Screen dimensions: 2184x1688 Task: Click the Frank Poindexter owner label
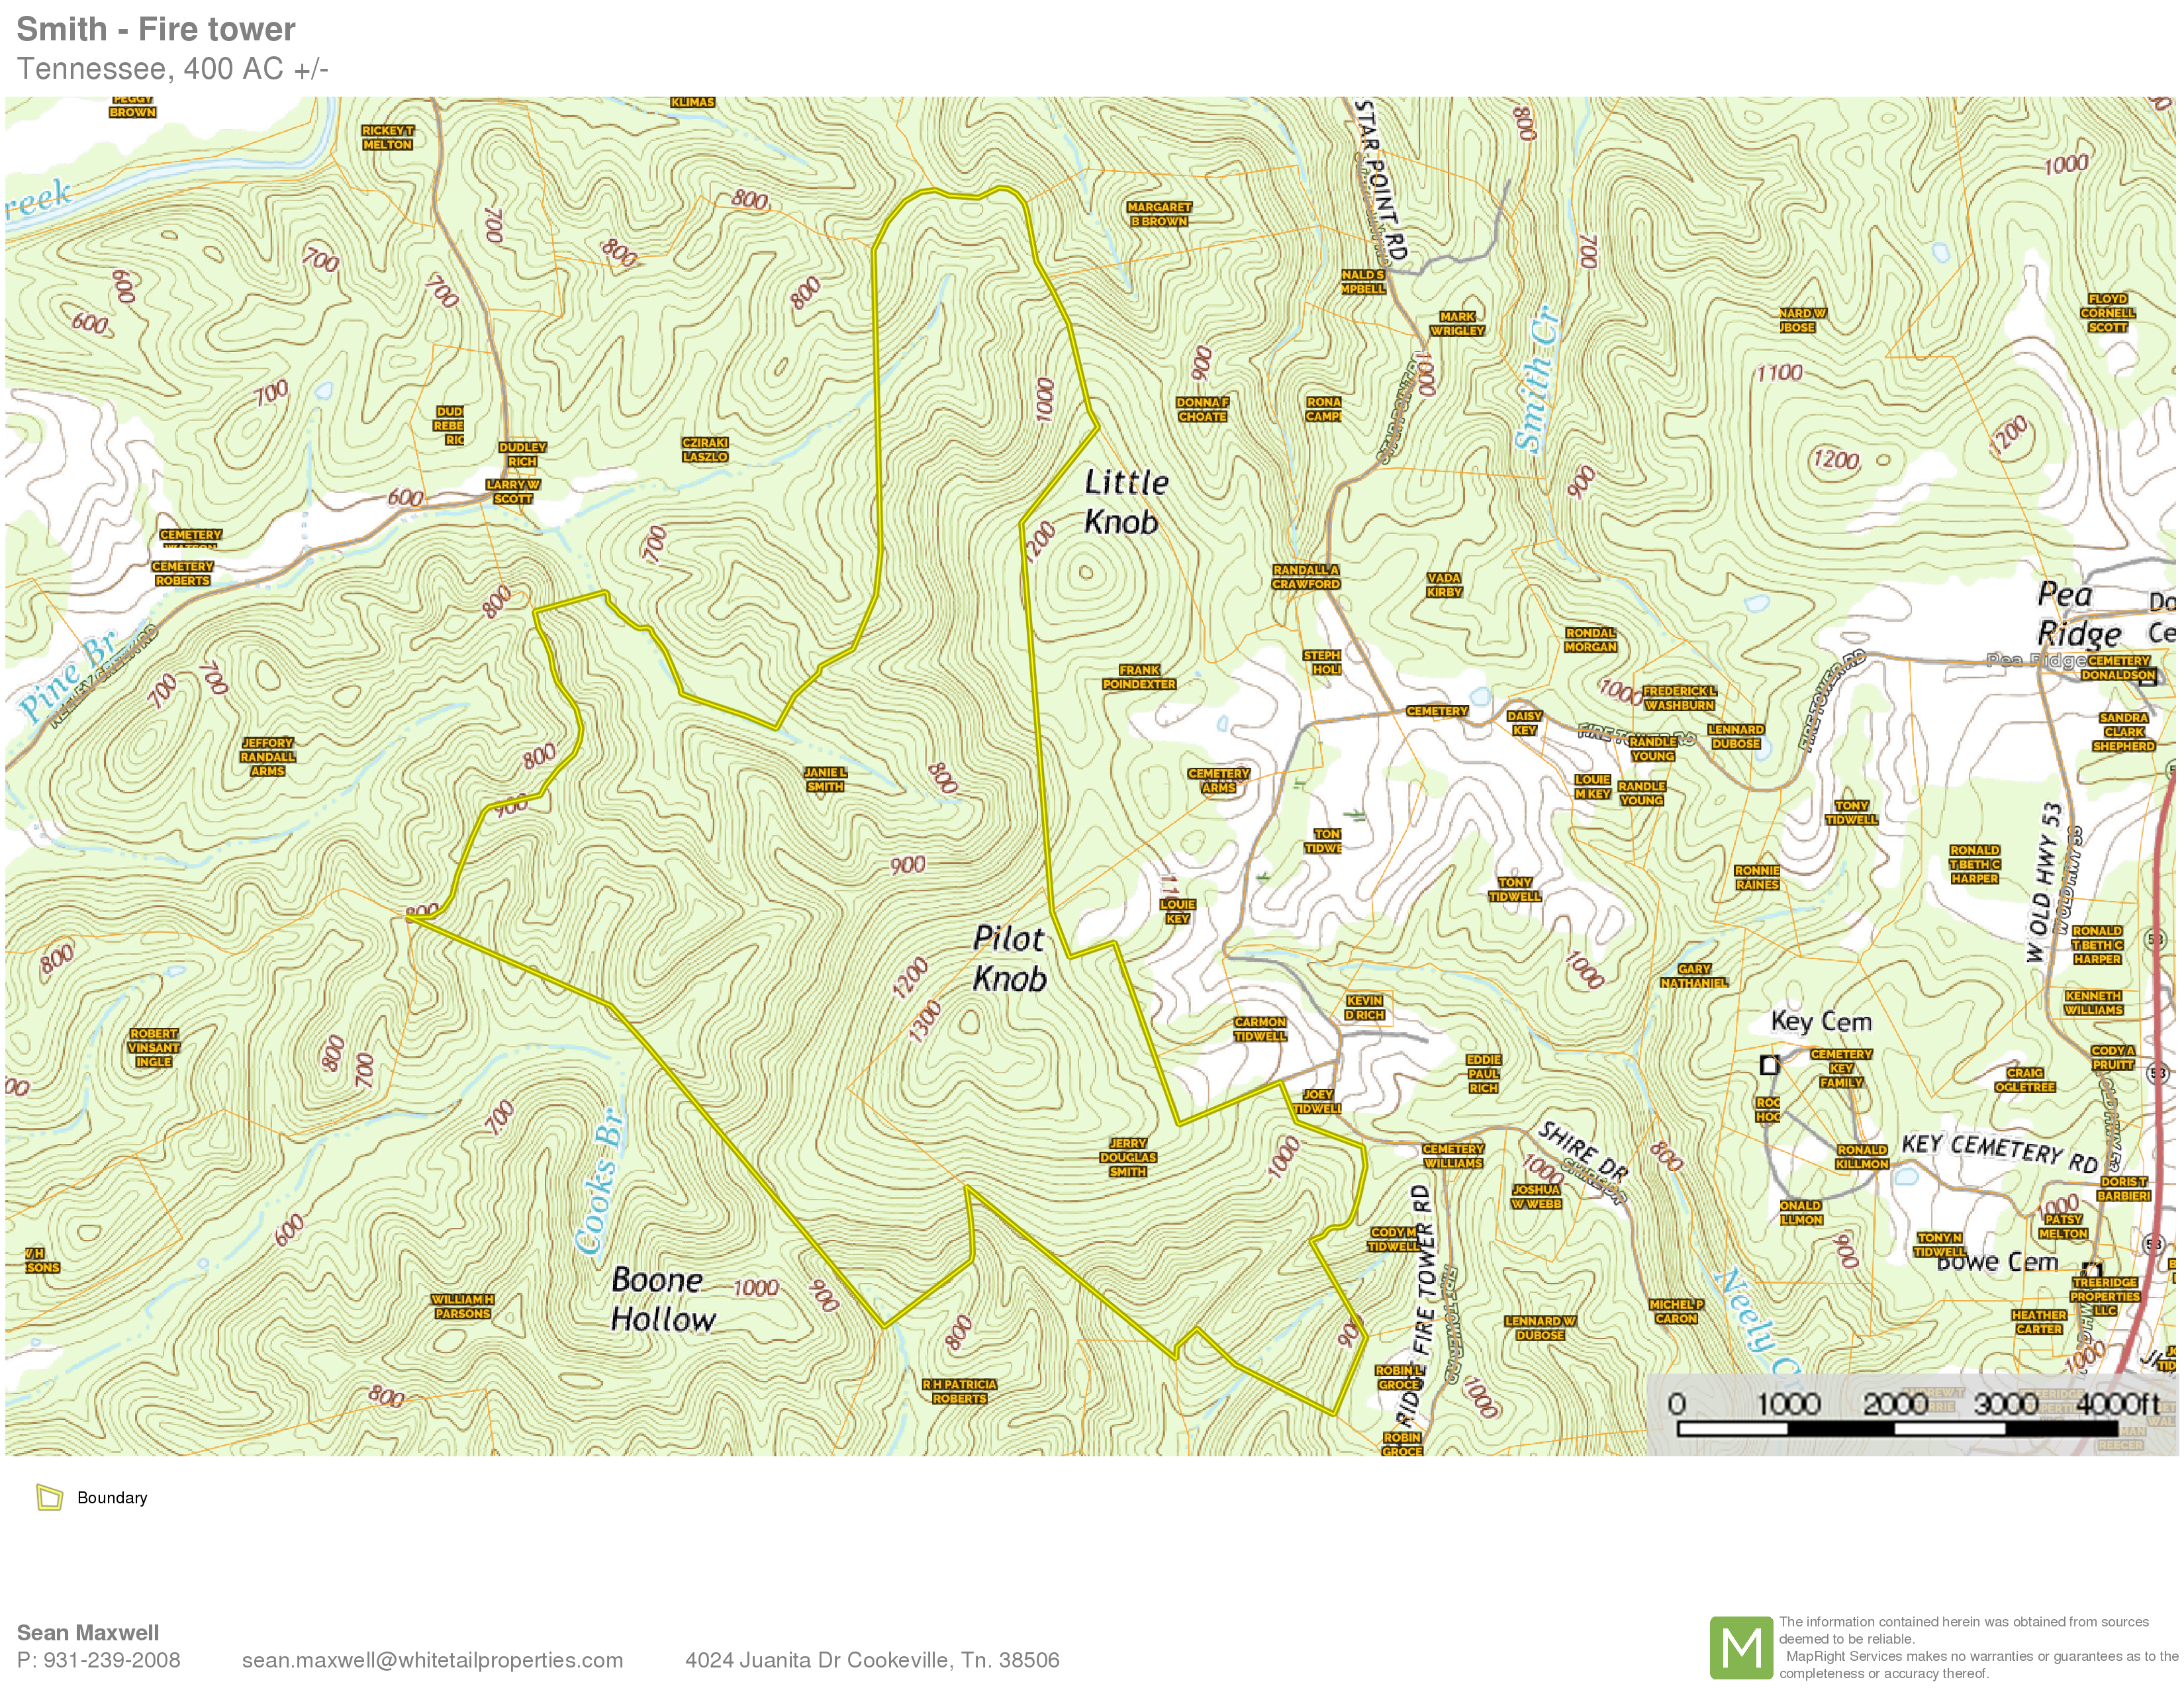tap(1139, 677)
